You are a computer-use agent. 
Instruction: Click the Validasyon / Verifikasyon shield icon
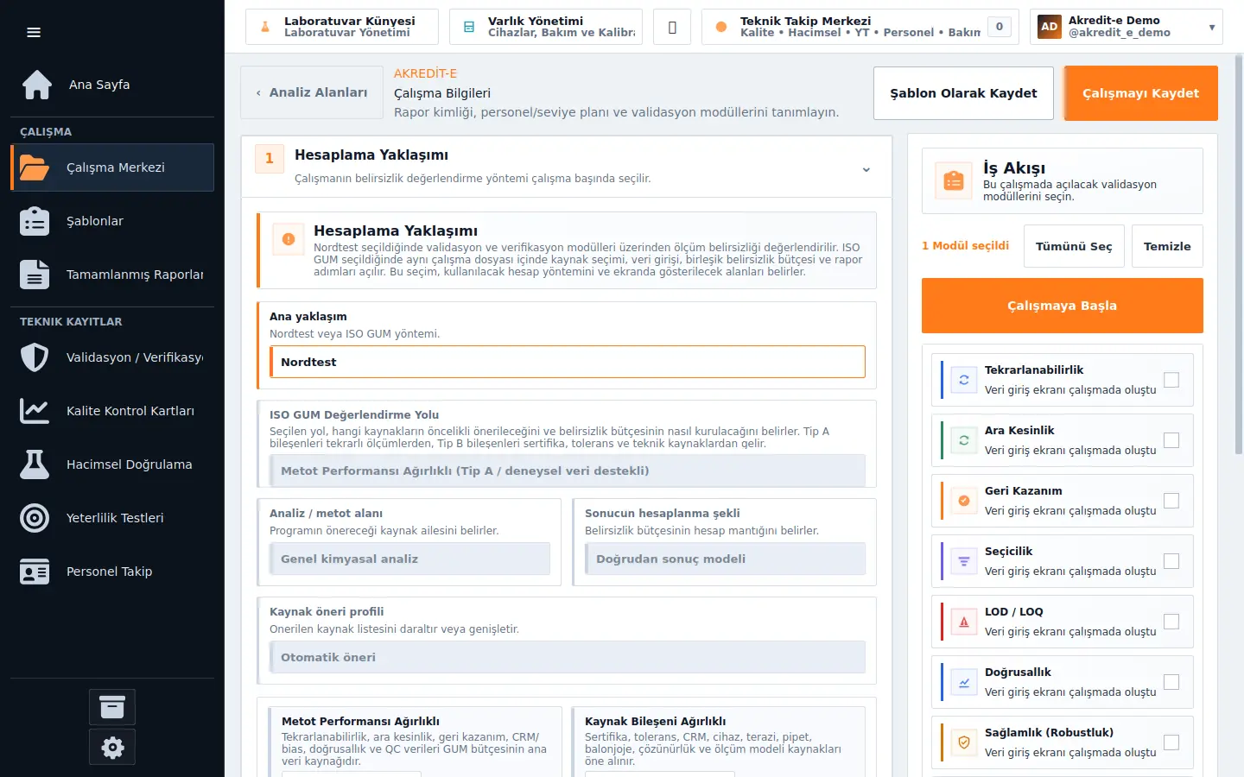click(35, 357)
